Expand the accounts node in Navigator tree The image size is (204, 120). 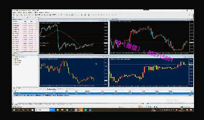13,59
